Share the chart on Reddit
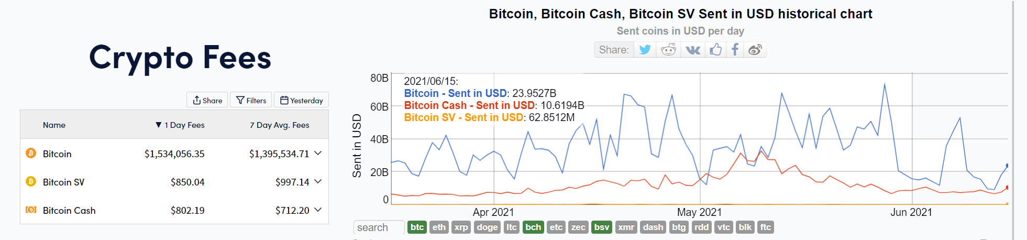This screenshot has width=1027, height=240. (668, 50)
